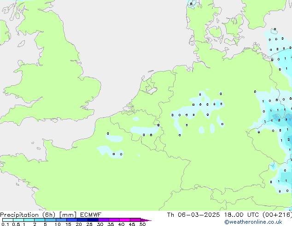Click the "50" legend value label
The width and height of the screenshot is (292, 226).
click(142, 224)
